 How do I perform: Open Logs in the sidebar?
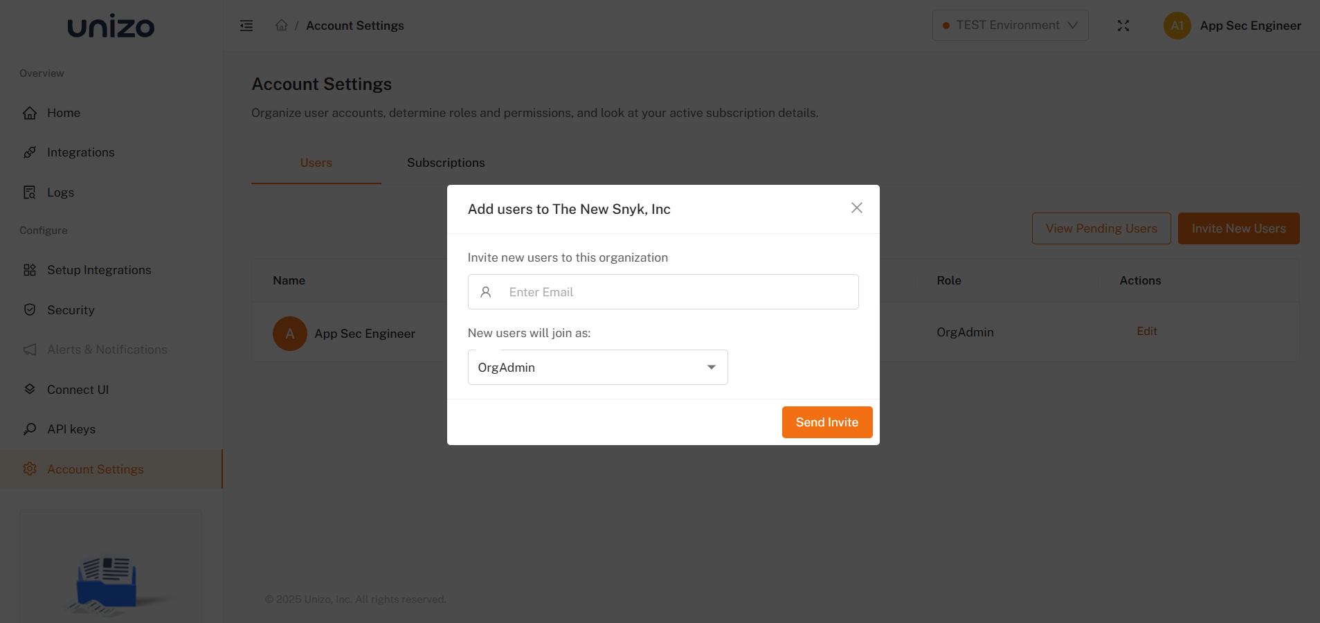pos(111,192)
